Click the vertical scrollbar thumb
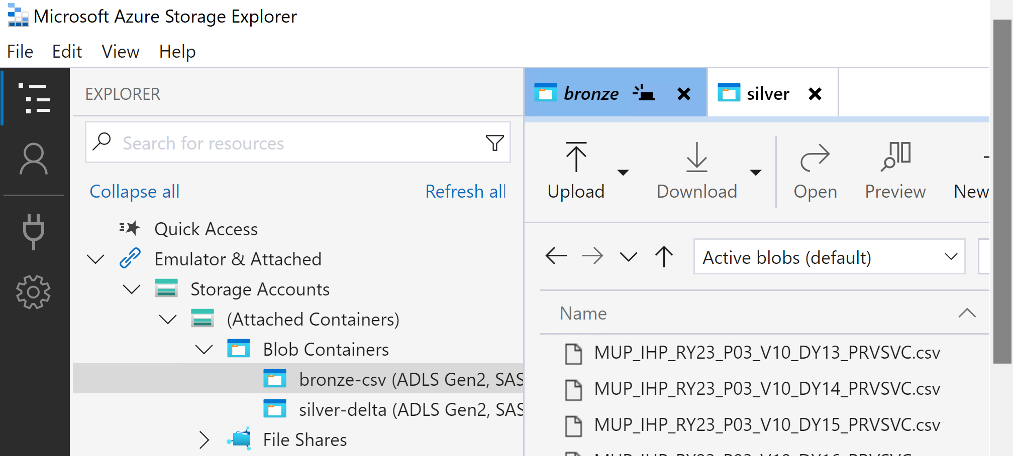Image resolution: width=1013 pixels, height=456 pixels. [x=1002, y=191]
